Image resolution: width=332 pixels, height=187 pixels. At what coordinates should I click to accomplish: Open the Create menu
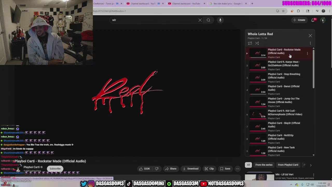tap(299, 20)
